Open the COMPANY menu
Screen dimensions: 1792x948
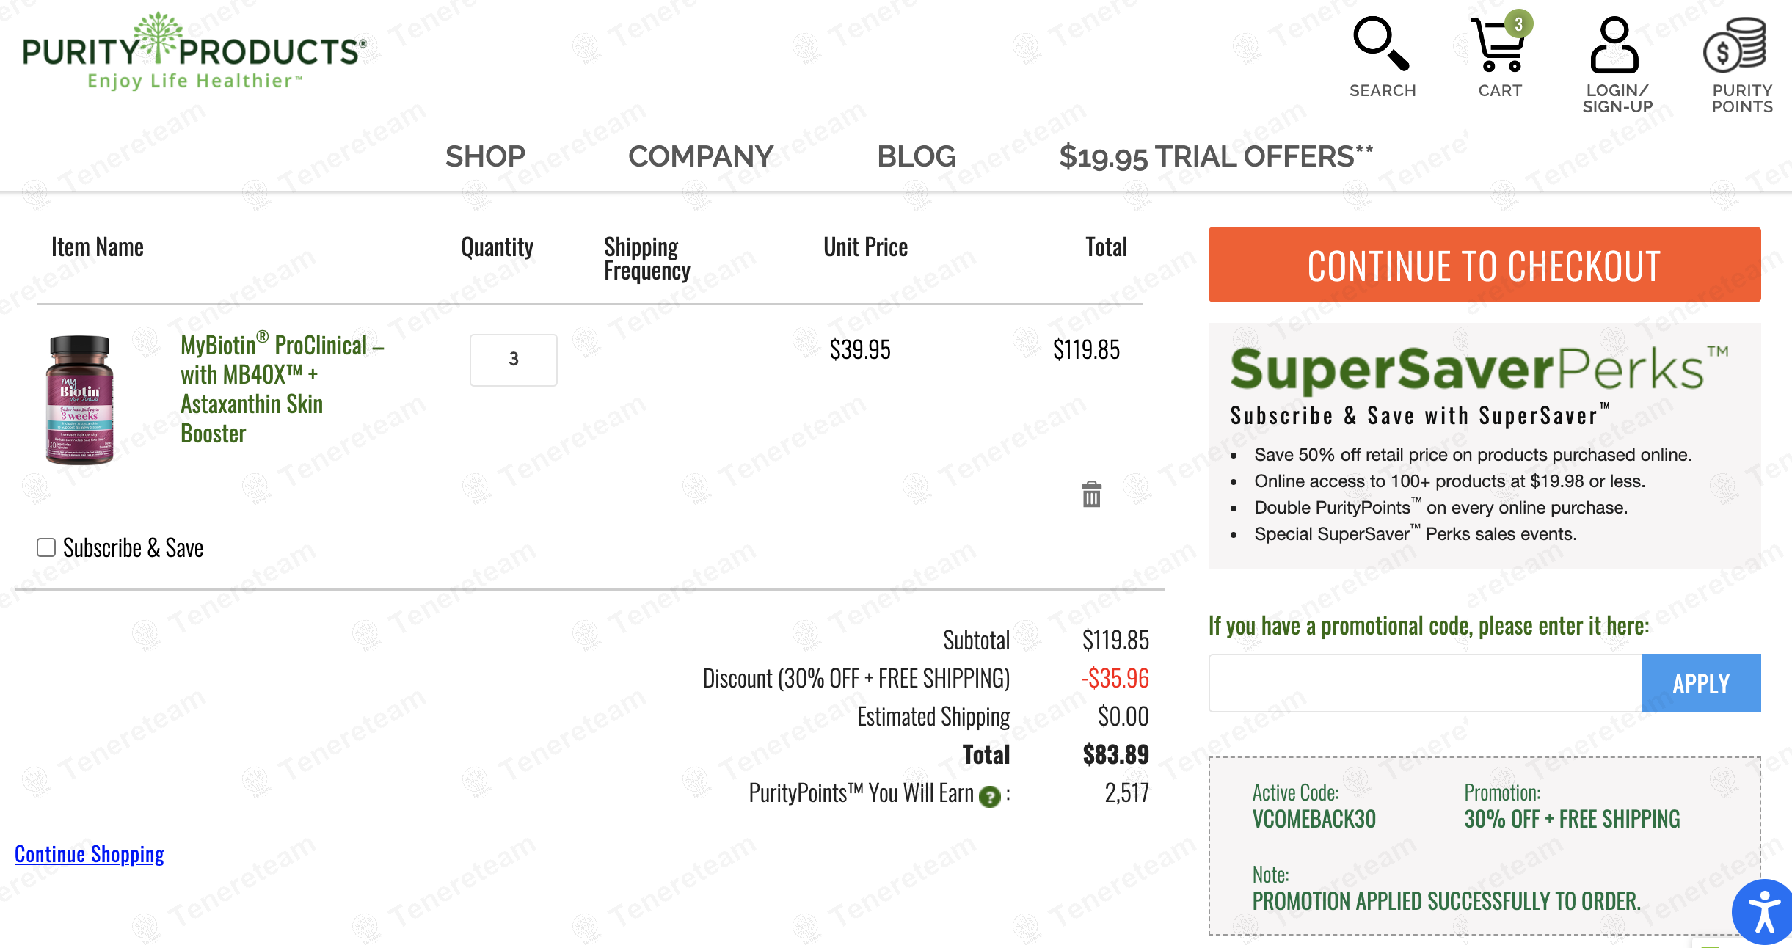(x=701, y=156)
